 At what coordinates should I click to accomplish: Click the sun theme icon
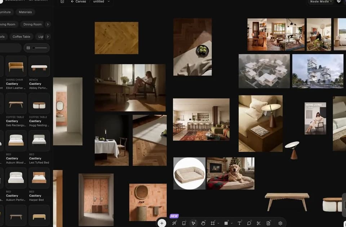339,1
